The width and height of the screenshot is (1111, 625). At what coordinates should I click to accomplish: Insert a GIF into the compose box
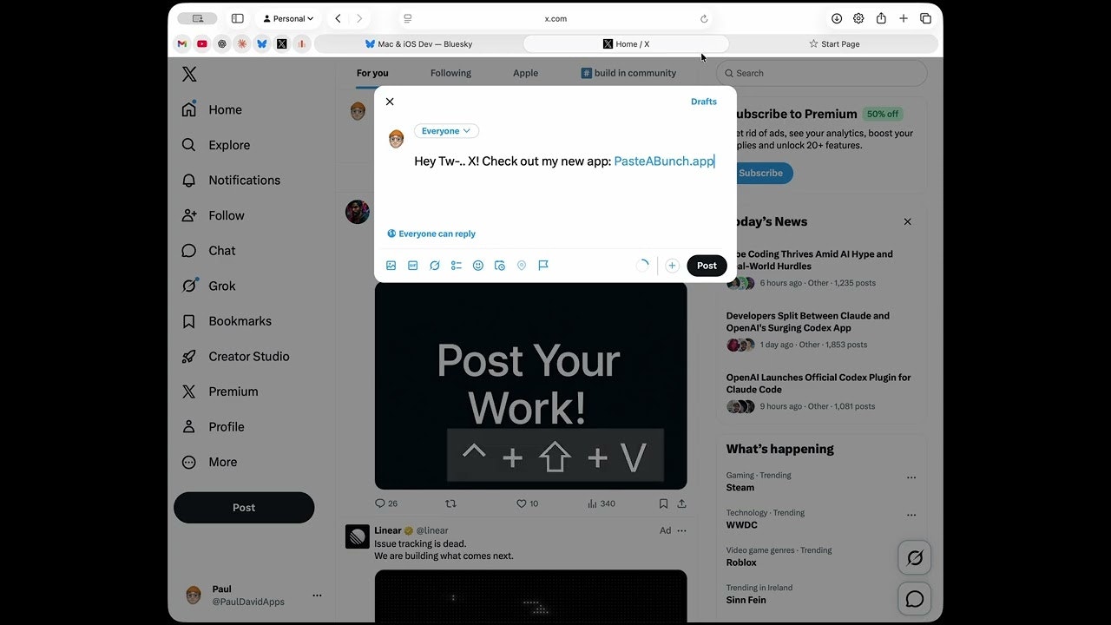[x=413, y=266]
